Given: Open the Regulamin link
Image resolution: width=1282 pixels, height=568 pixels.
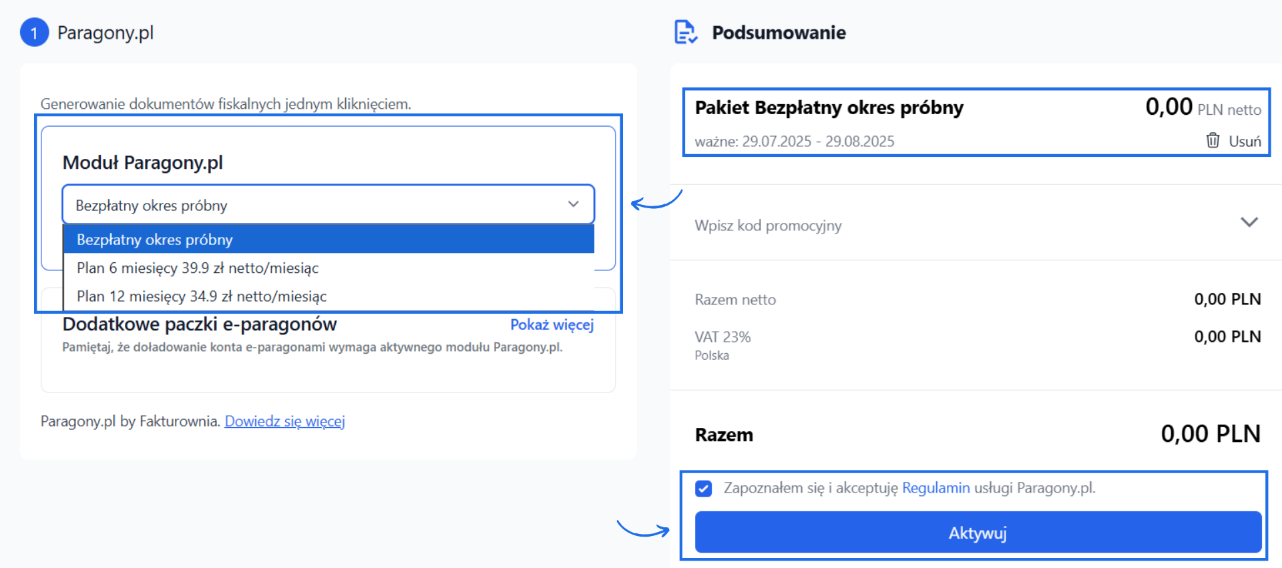Looking at the screenshot, I should pyautogui.click(x=935, y=488).
